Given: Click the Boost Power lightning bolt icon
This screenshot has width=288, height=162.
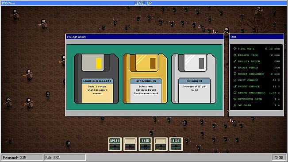Looking at the screenshot, I should (235, 68).
